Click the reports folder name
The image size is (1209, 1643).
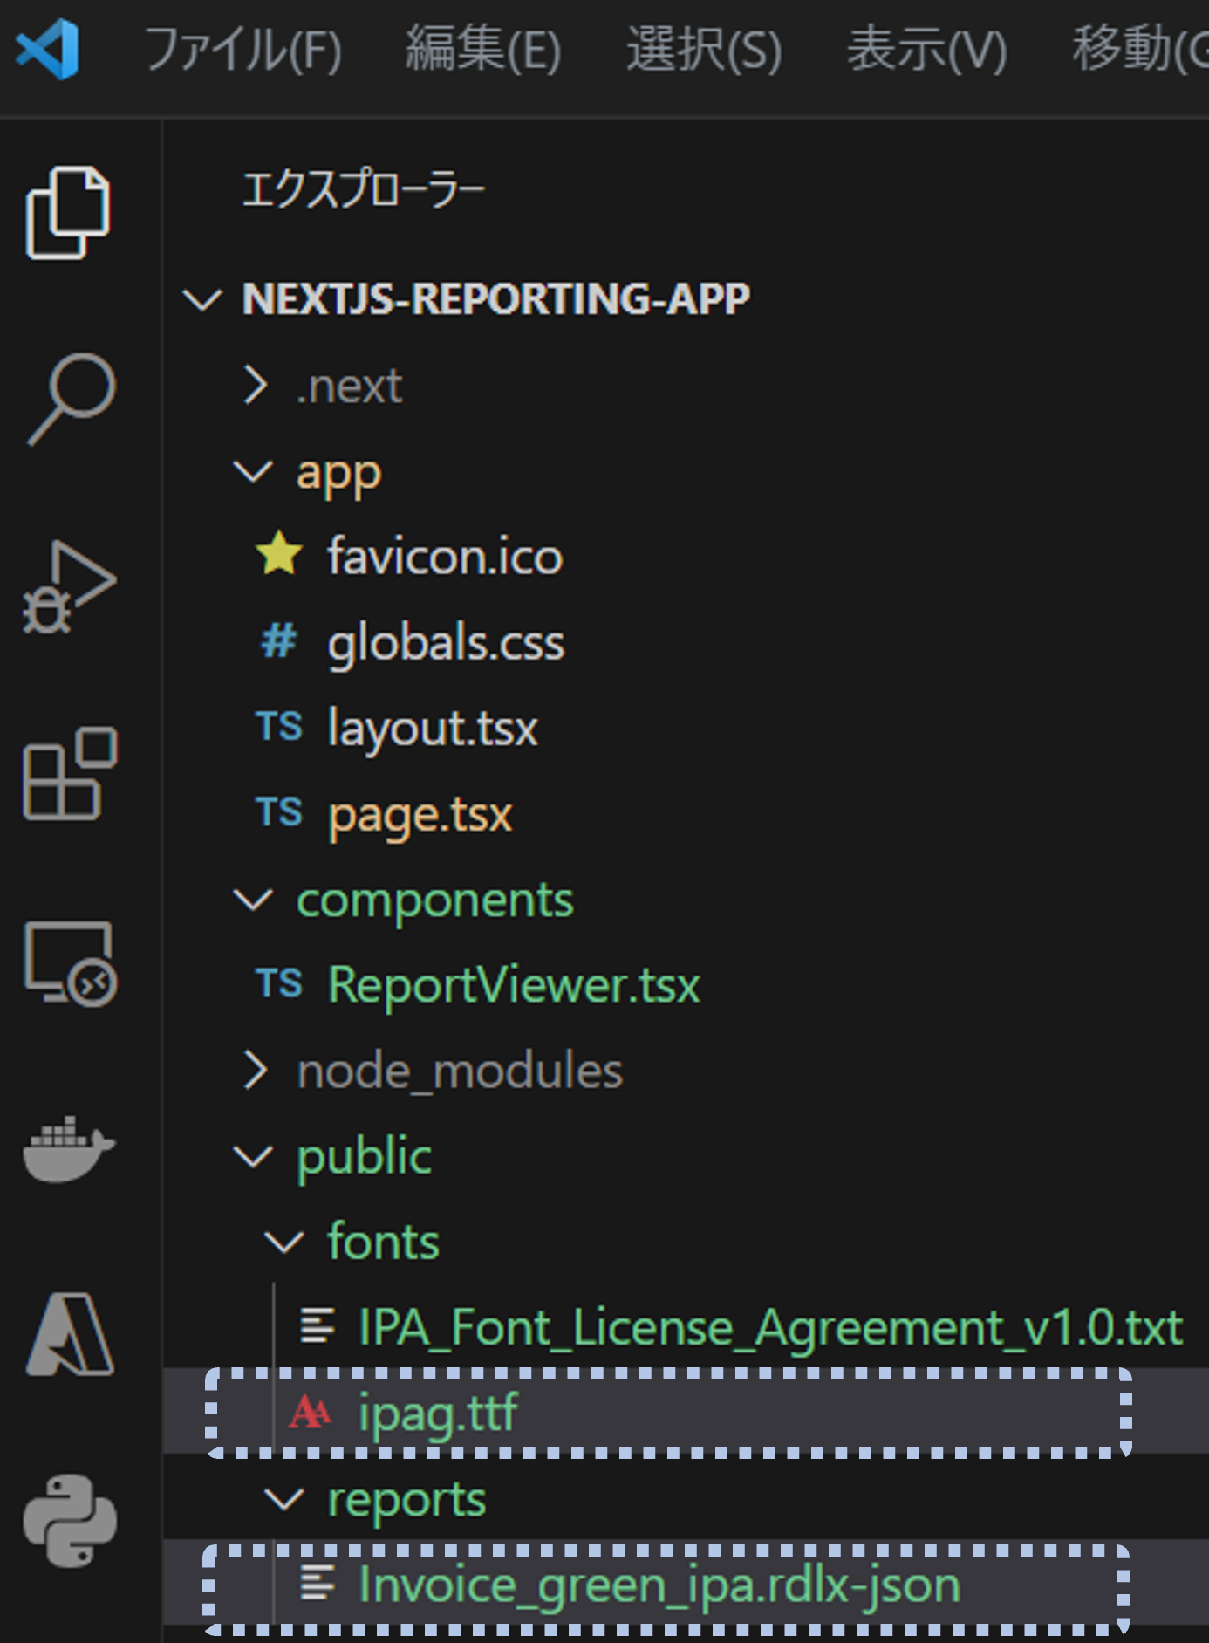point(407,1502)
